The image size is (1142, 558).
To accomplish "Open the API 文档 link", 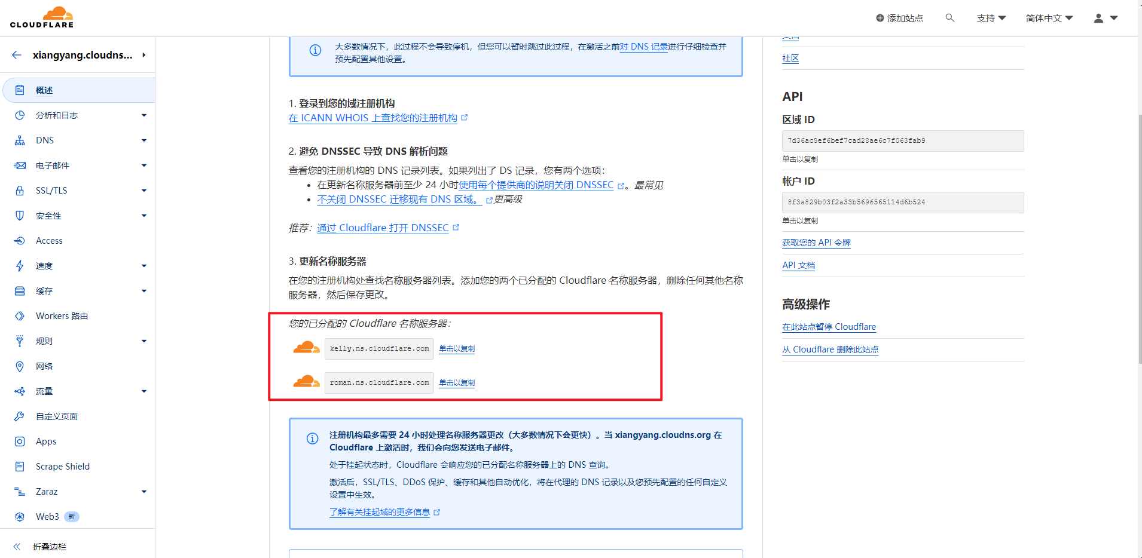I will pyautogui.click(x=798, y=265).
